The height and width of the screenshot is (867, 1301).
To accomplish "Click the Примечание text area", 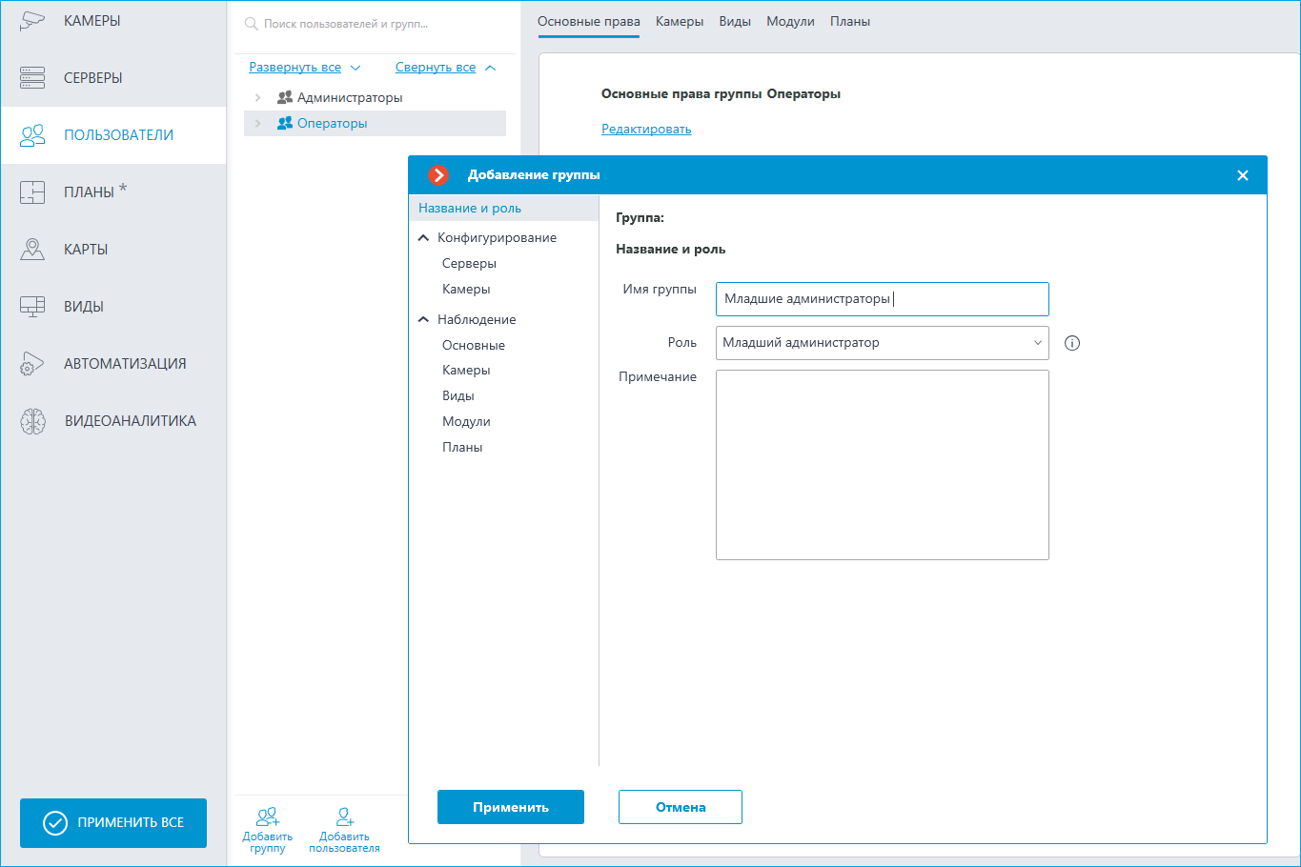I will (882, 465).
